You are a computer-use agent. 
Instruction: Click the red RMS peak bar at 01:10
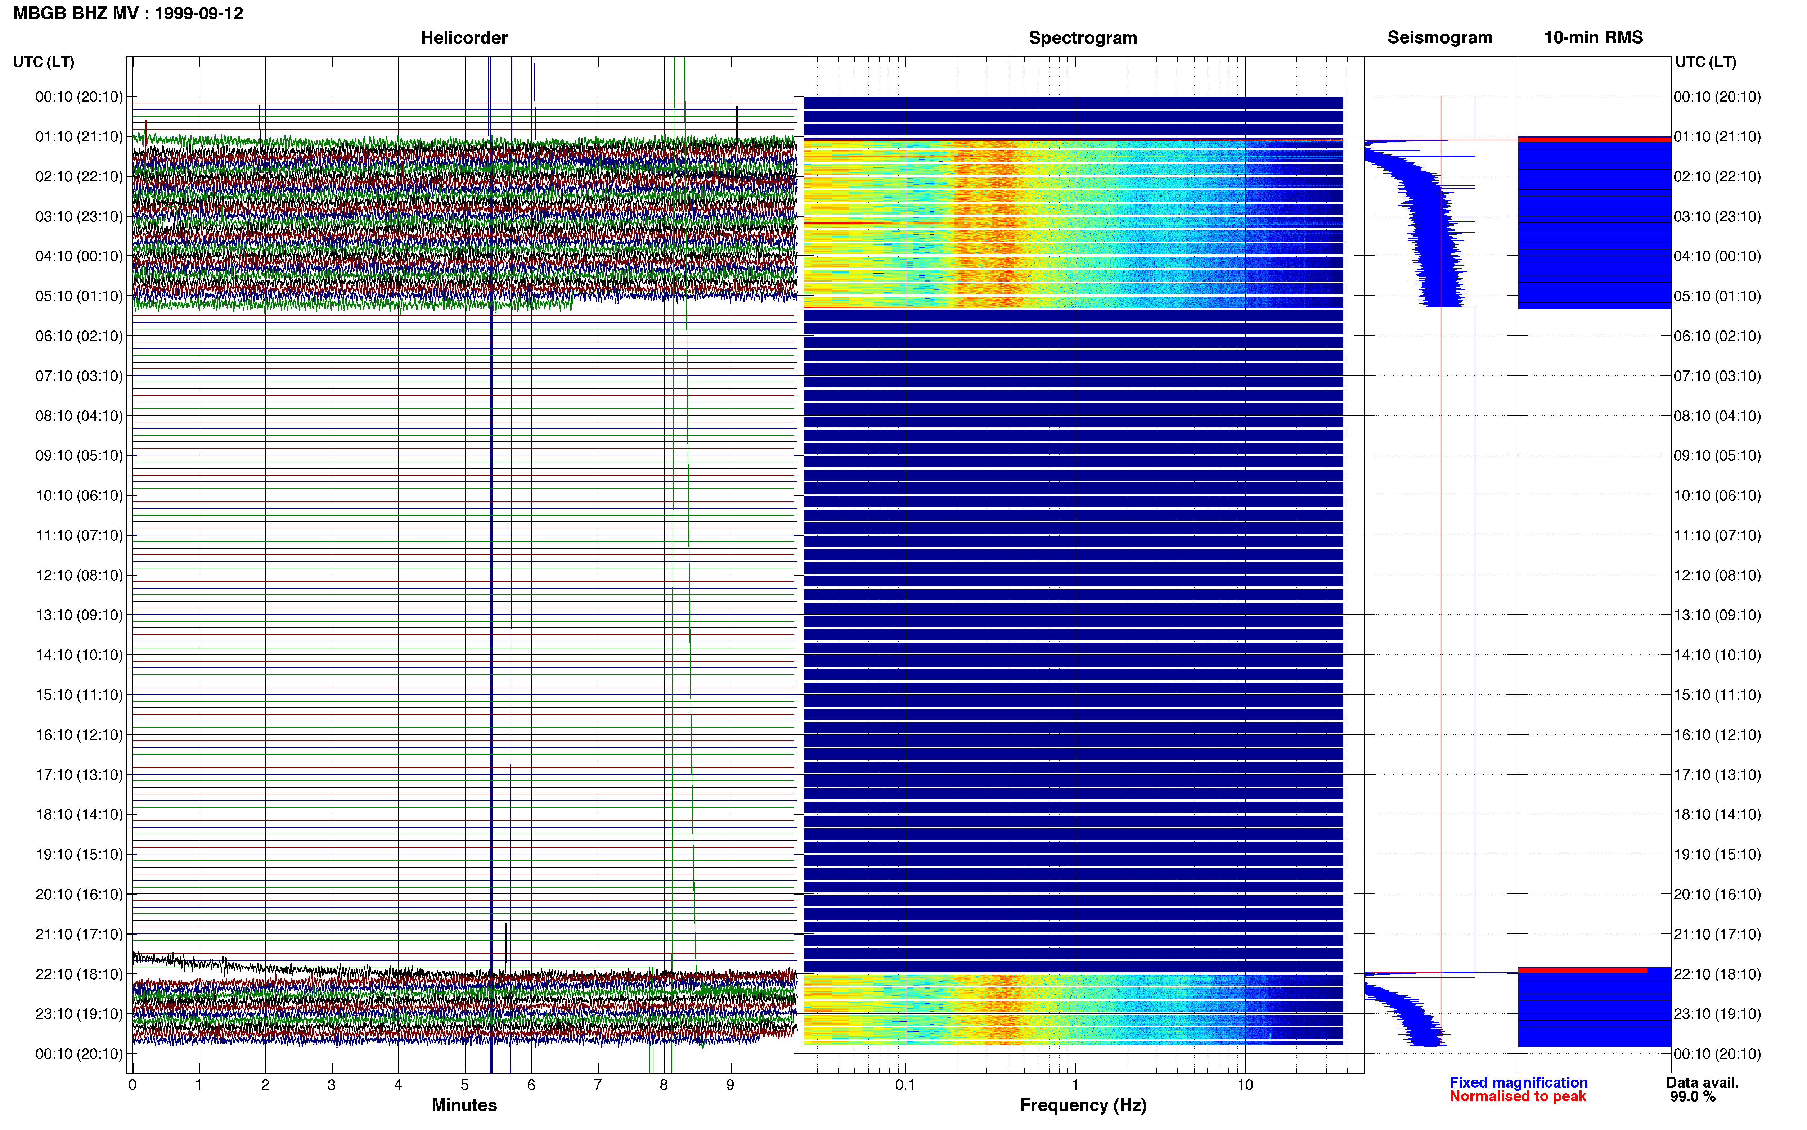click(x=1594, y=139)
